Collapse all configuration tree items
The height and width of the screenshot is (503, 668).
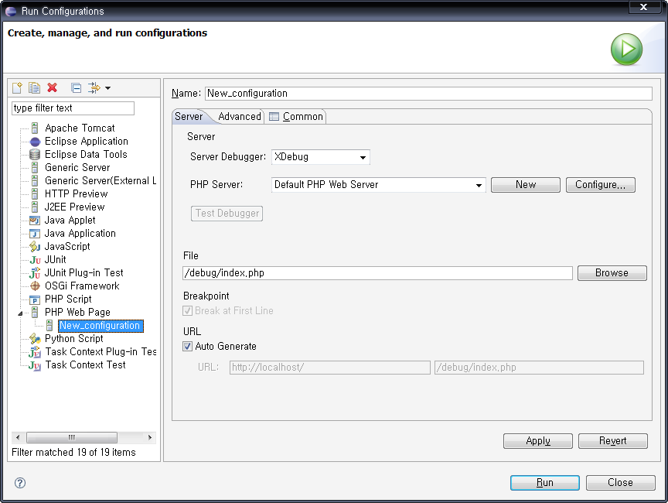pos(77,87)
